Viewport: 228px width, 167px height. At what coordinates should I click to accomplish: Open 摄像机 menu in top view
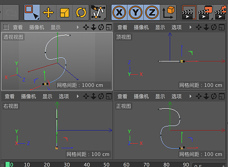141,27
